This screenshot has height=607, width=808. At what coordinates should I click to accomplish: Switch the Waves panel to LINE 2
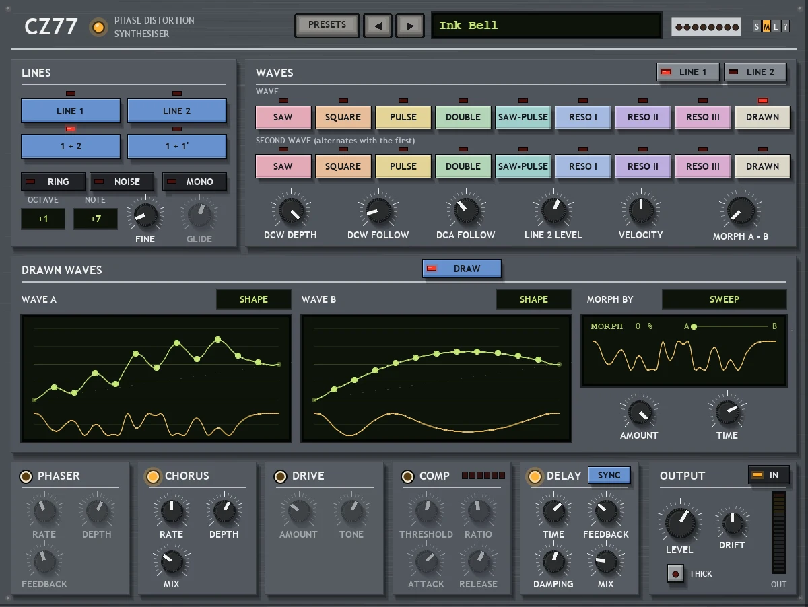point(755,72)
